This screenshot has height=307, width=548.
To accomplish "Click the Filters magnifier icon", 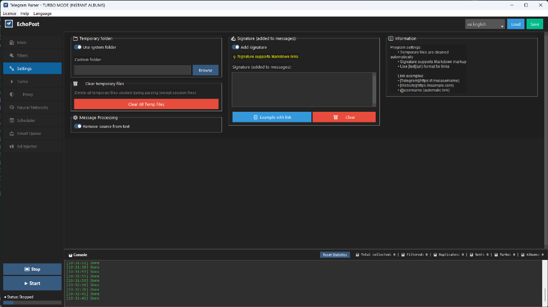I will (12, 56).
